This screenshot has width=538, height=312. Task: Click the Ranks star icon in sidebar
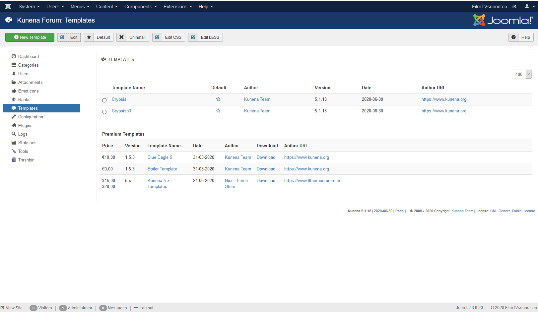[x=14, y=99]
